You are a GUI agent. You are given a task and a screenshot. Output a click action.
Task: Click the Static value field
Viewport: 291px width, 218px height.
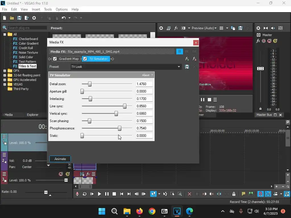[144, 136]
